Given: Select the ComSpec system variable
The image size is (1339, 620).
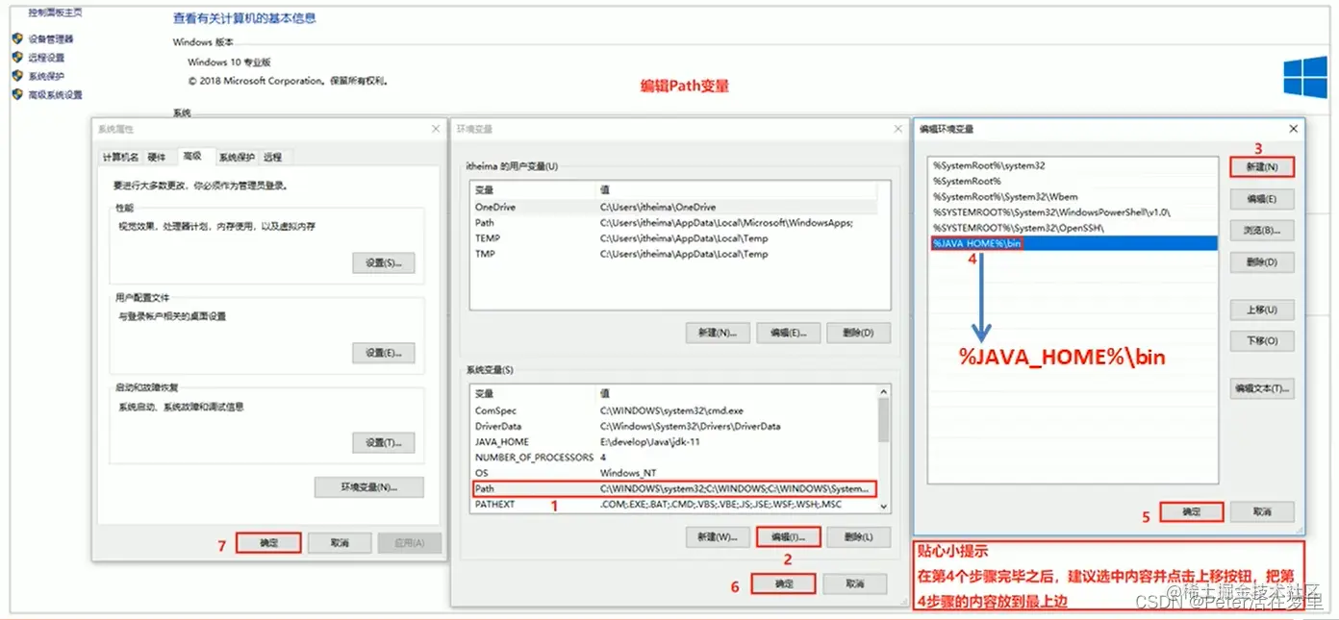Looking at the screenshot, I should tap(673, 410).
